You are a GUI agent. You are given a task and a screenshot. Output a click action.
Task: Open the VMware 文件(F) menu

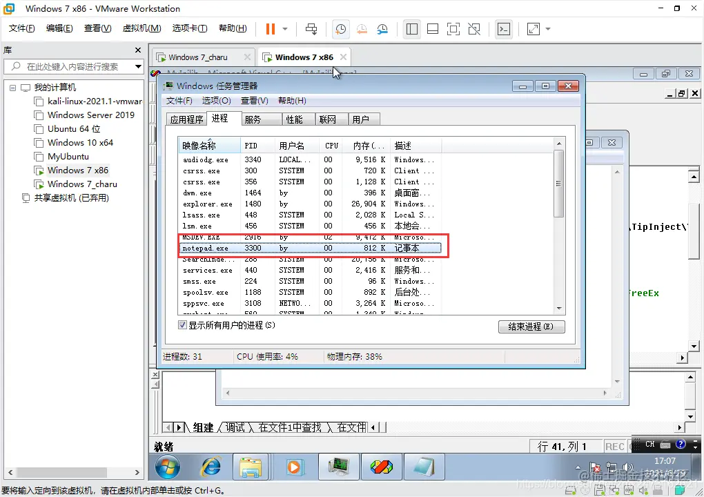[21, 28]
